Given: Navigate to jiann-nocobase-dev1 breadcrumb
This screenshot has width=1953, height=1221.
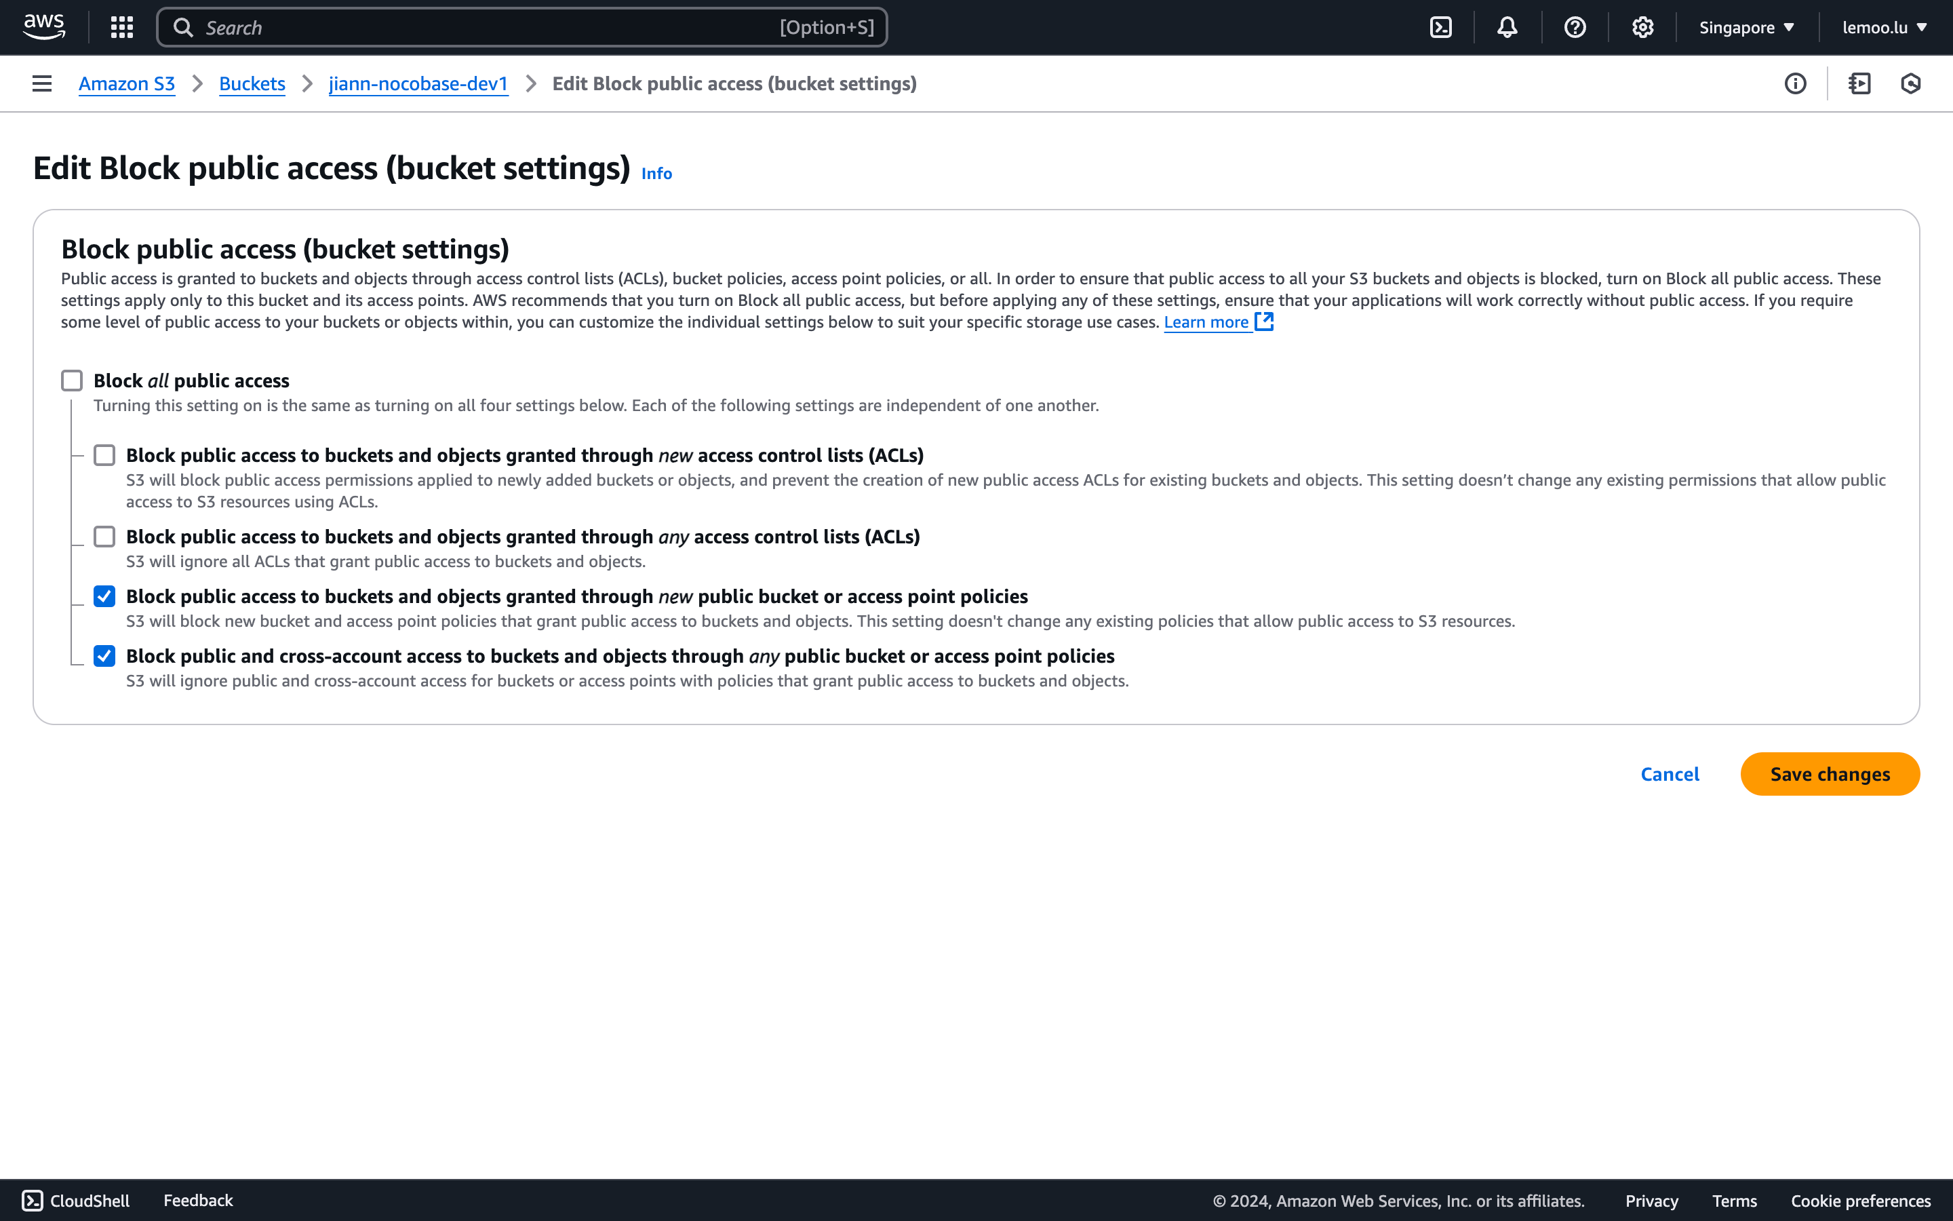Looking at the screenshot, I should point(418,83).
